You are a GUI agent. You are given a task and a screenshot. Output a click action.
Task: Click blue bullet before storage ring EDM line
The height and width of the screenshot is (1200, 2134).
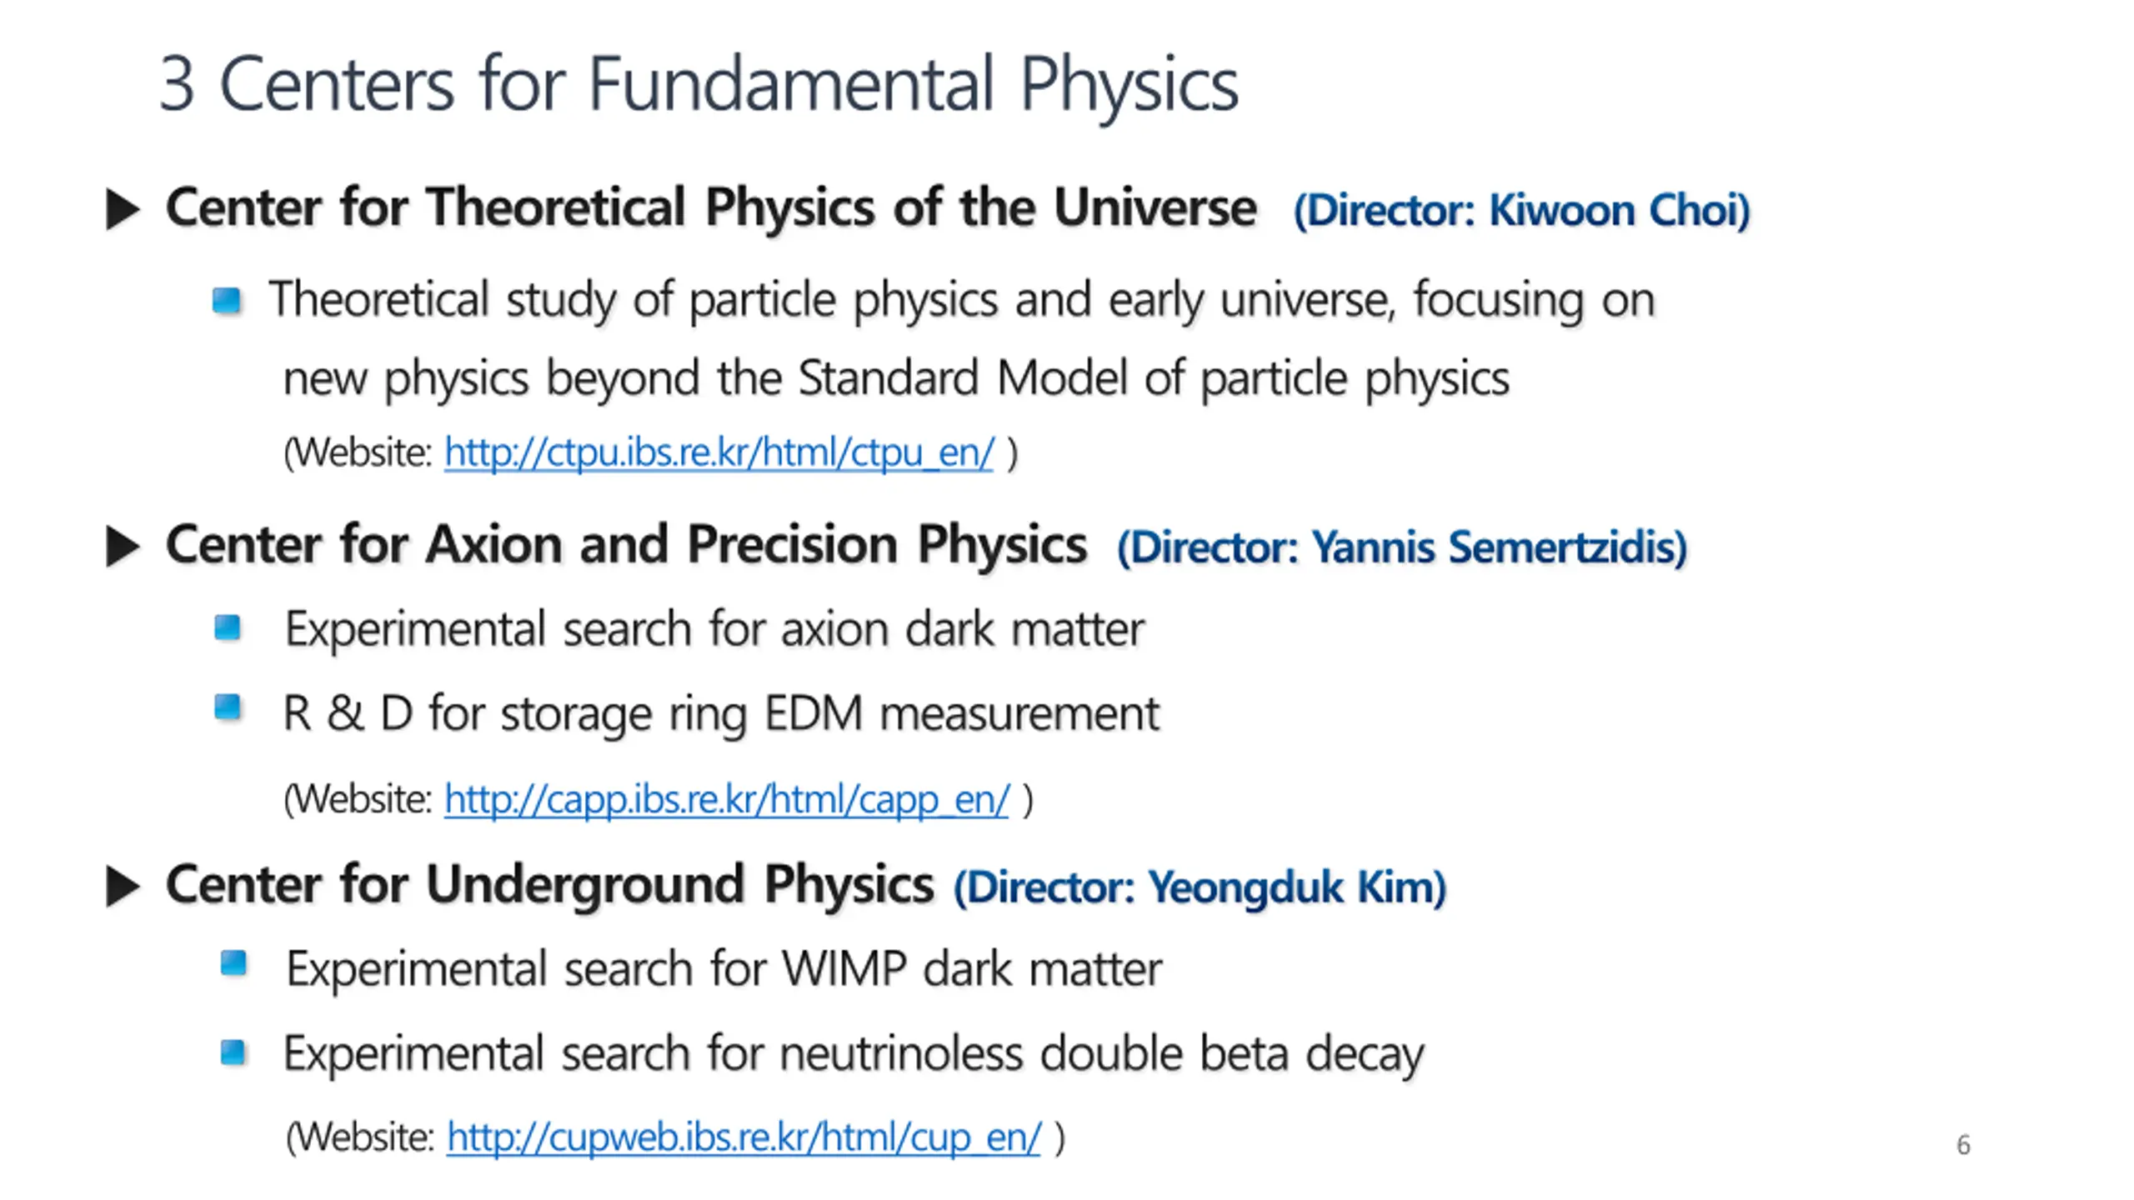[x=227, y=707]
